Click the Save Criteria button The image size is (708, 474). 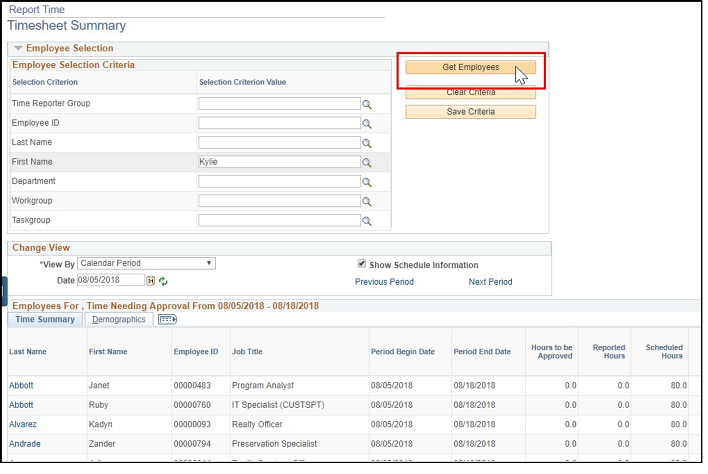point(470,111)
